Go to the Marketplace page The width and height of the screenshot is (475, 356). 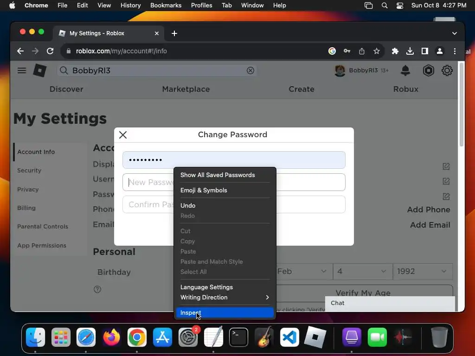click(x=186, y=89)
